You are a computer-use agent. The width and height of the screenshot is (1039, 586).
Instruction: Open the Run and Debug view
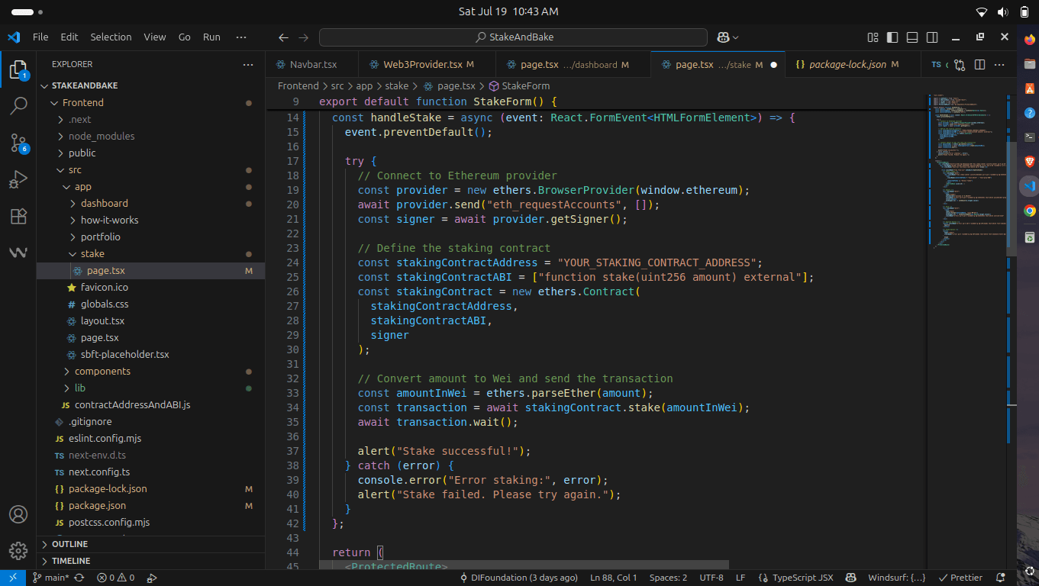pyautogui.click(x=18, y=180)
